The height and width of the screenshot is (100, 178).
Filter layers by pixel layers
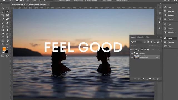[145, 42]
